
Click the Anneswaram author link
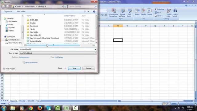pyautogui.click(x=24, y=57)
